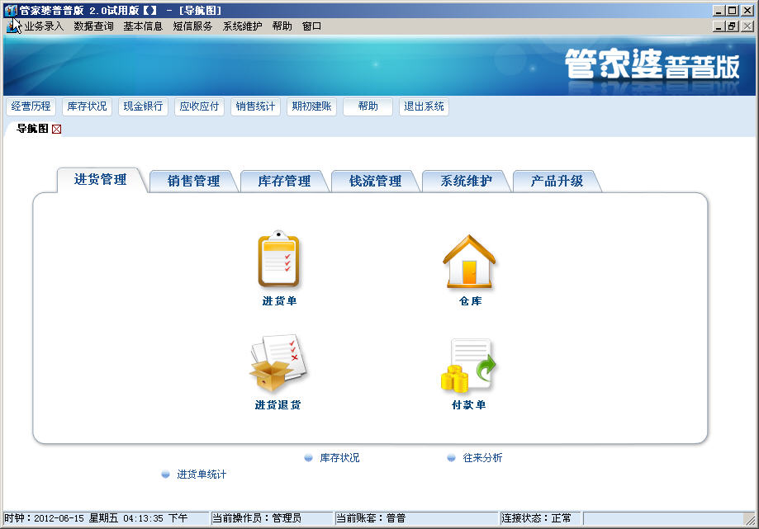Switch to the 销售管理 tab
The image size is (759, 529).
click(193, 182)
